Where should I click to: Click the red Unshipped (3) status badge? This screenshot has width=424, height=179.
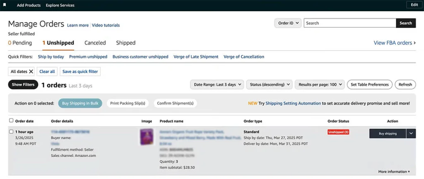point(338,132)
